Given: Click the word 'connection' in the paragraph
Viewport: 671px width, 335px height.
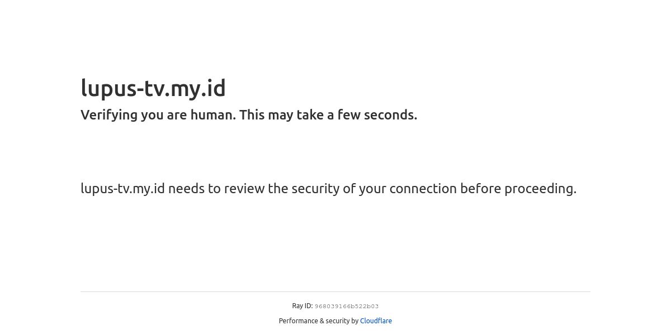Looking at the screenshot, I should (x=423, y=189).
